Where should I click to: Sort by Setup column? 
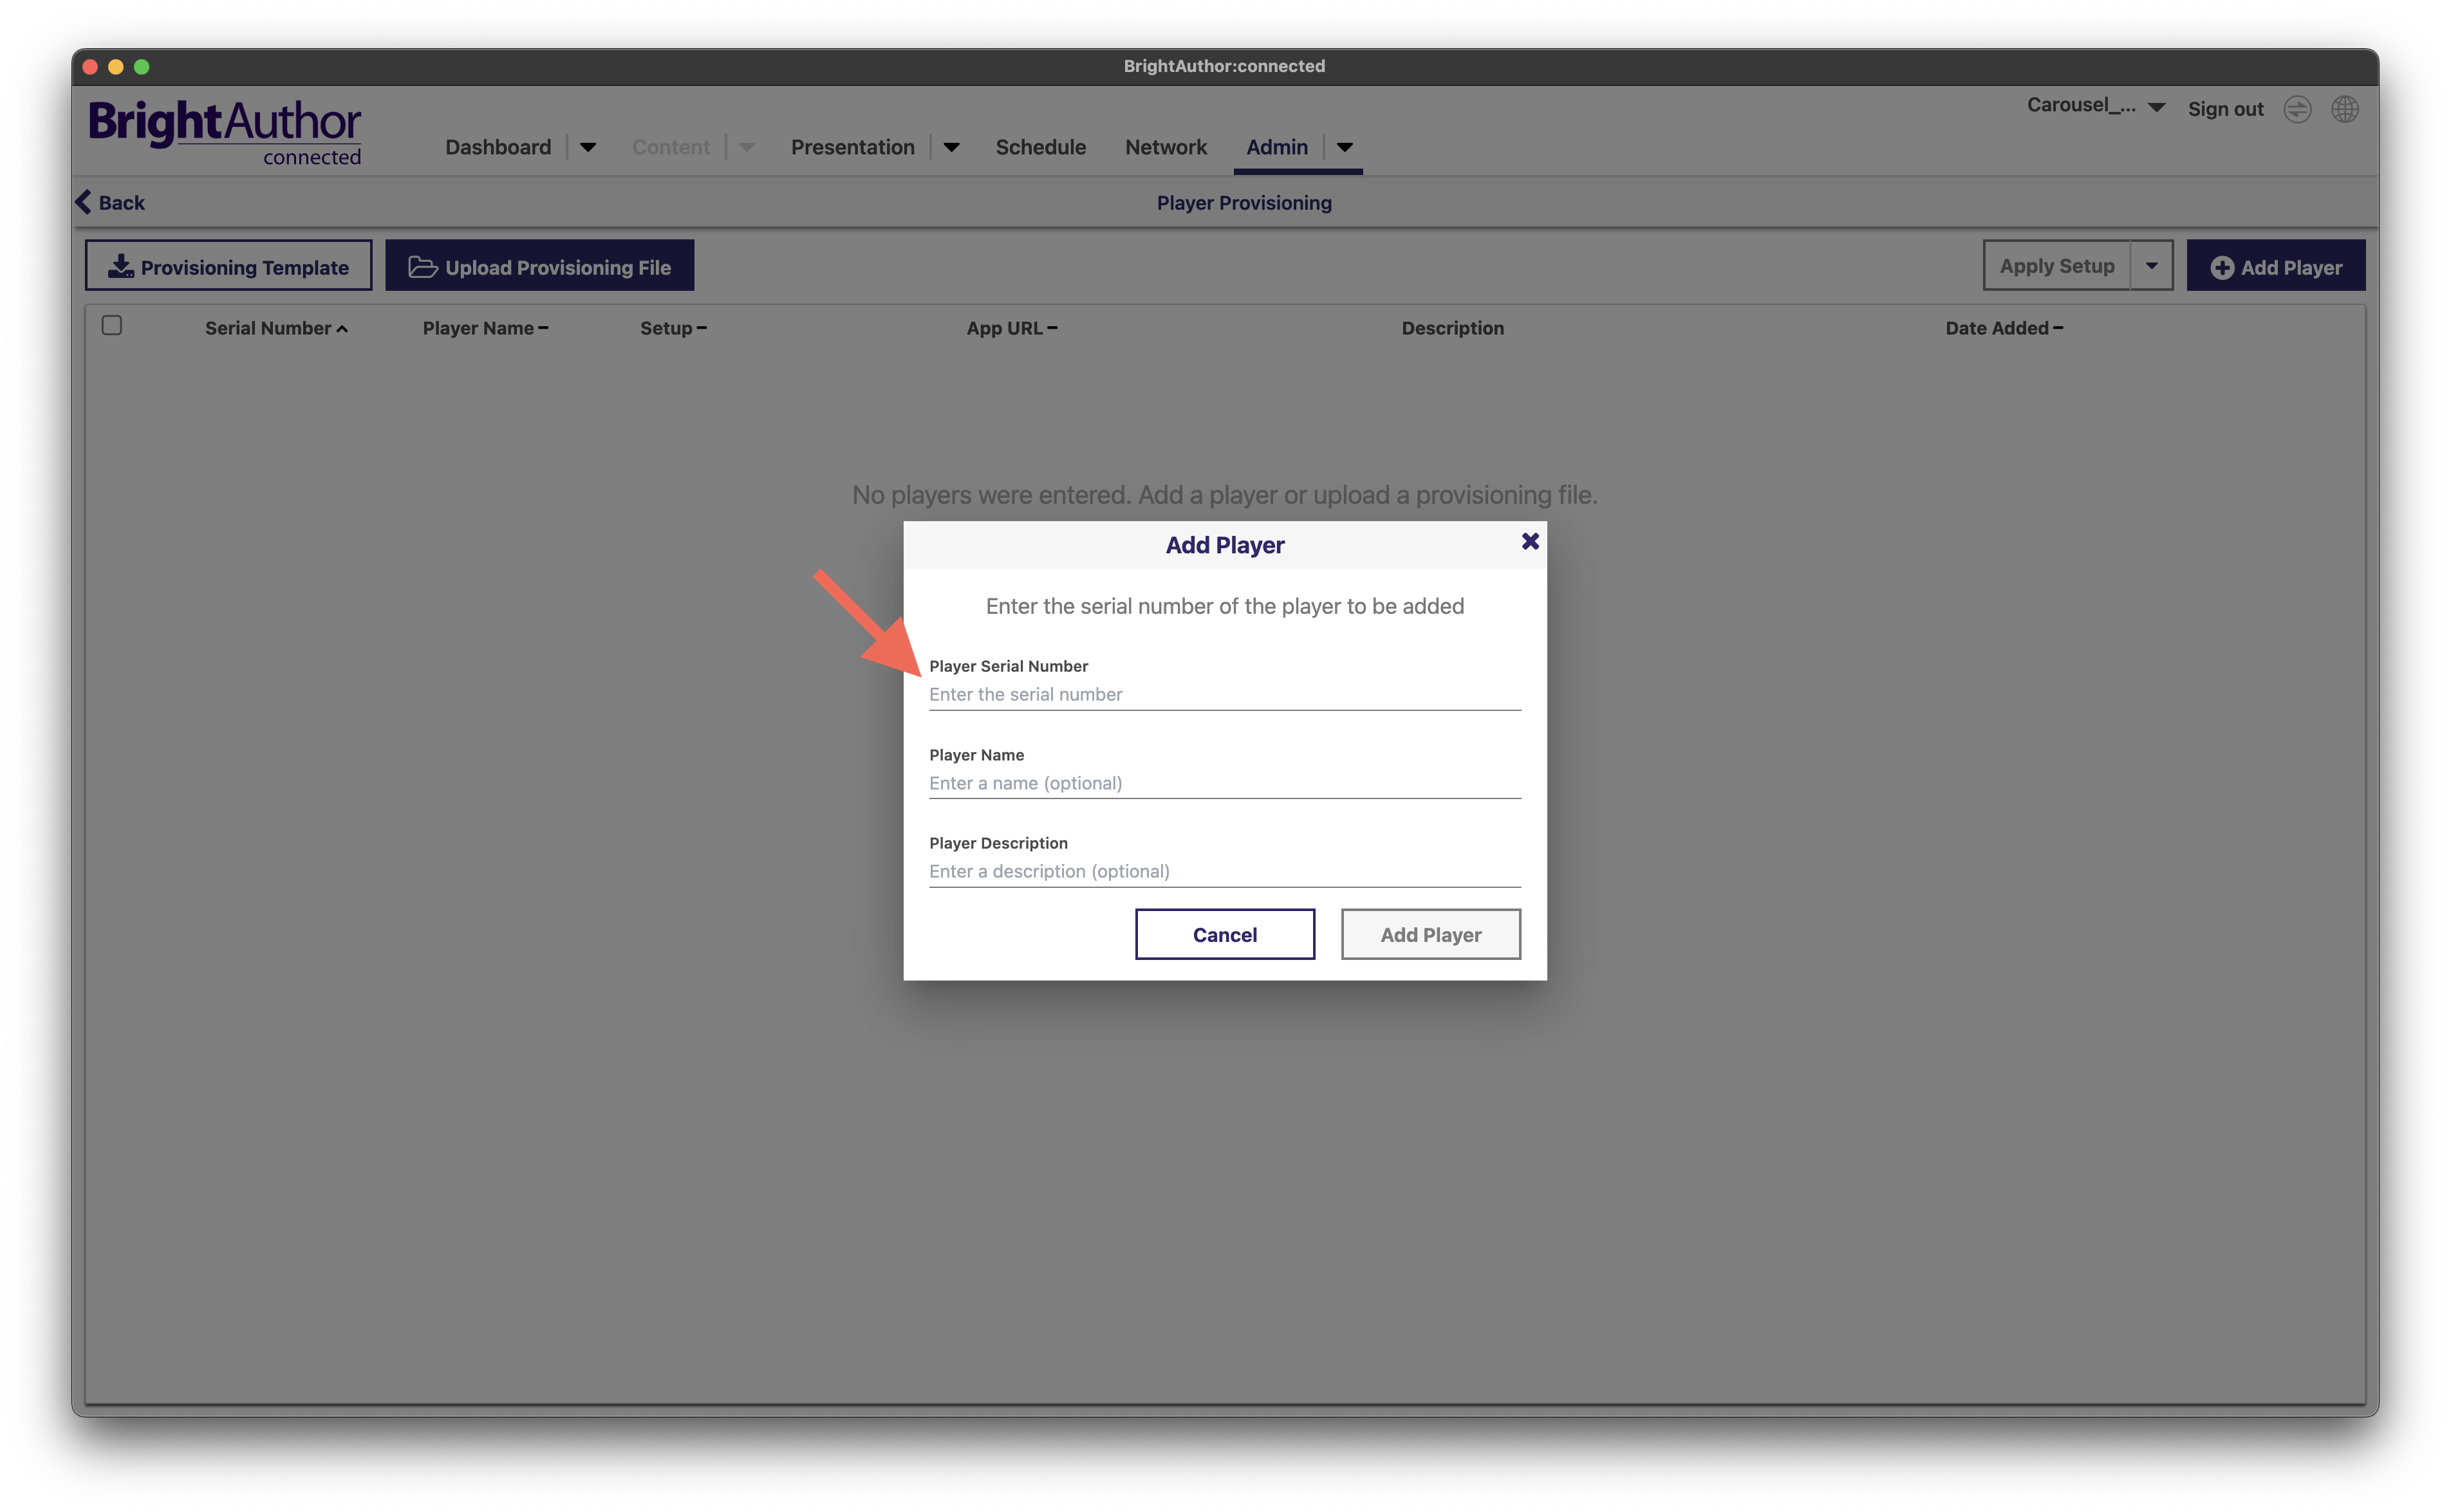point(673,328)
